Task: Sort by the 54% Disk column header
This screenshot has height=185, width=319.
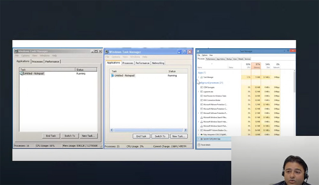Action: coord(266,66)
